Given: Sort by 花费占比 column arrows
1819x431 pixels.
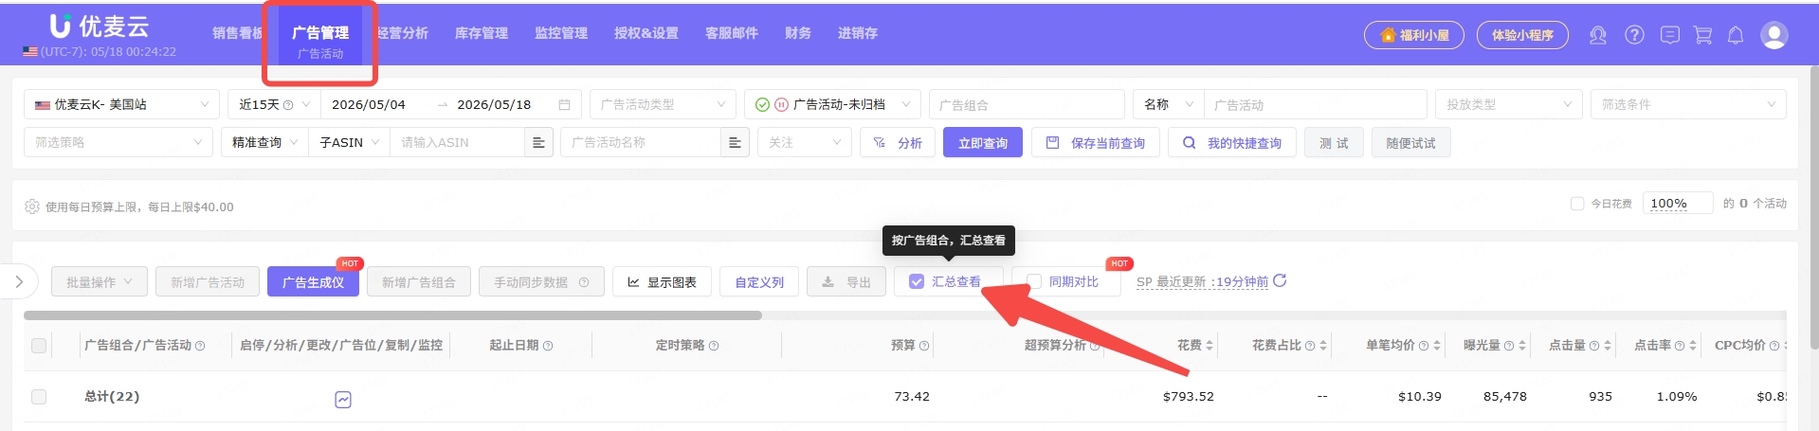Looking at the screenshot, I should (1323, 346).
